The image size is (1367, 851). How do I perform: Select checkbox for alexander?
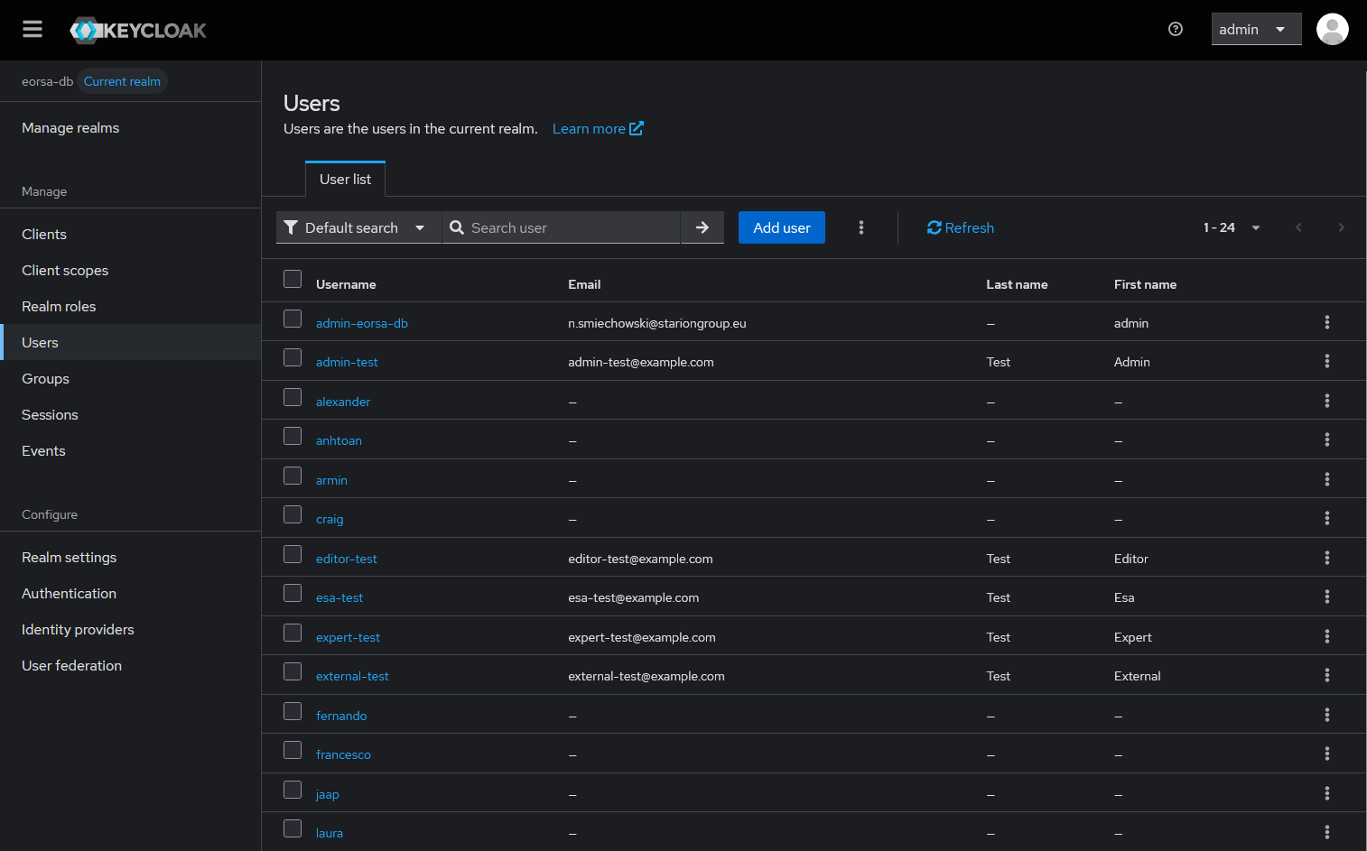click(293, 397)
